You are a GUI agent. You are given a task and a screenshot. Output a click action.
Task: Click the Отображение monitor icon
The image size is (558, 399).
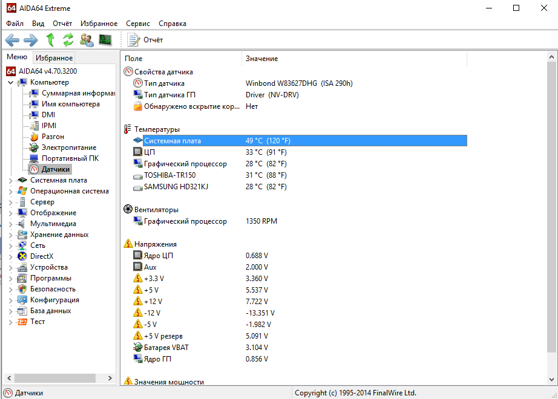click(x=22, y=213)
